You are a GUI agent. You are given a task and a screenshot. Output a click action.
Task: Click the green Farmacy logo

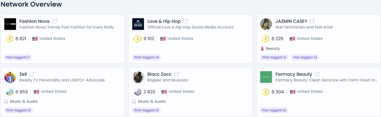pos(266,77)
